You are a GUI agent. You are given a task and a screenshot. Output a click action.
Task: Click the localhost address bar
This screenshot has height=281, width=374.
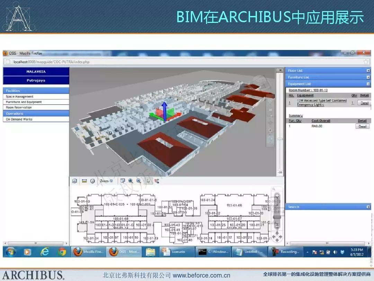(186, 62)
